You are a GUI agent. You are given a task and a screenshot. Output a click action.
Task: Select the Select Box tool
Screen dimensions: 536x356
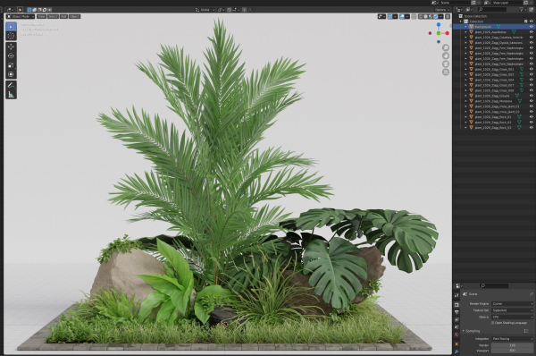click(11, 27)
